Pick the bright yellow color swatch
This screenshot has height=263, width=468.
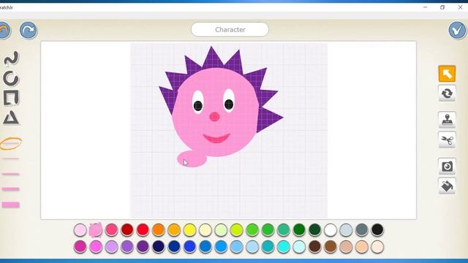pyautogui.click(x=189, y=230)
